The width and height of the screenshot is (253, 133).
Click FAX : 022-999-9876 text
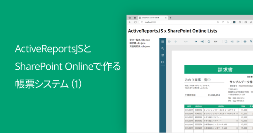pos(236,101)
